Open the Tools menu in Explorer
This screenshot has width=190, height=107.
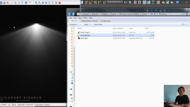click(x=85, y=18)
